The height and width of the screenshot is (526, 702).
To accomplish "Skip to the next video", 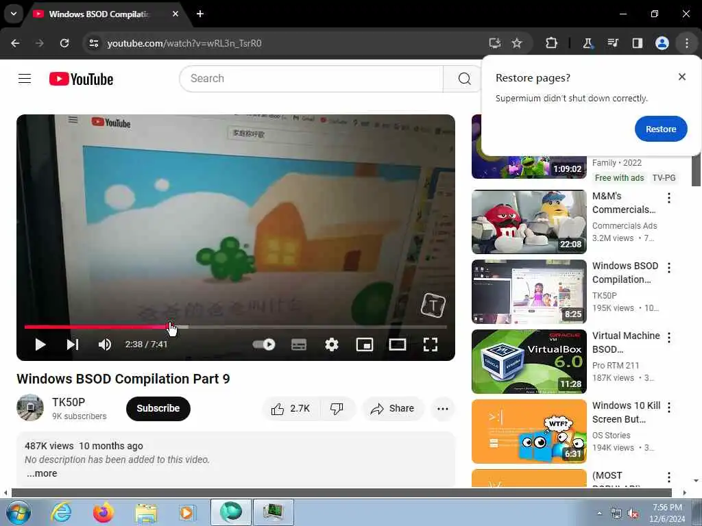I will pyautogui.click(x=73, y=345).
